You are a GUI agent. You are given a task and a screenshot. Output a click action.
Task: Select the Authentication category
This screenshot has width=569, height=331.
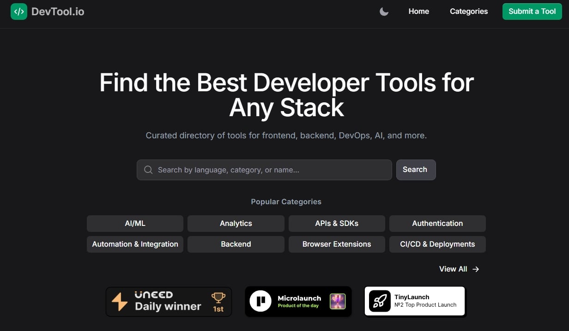(x=437, y=224)
